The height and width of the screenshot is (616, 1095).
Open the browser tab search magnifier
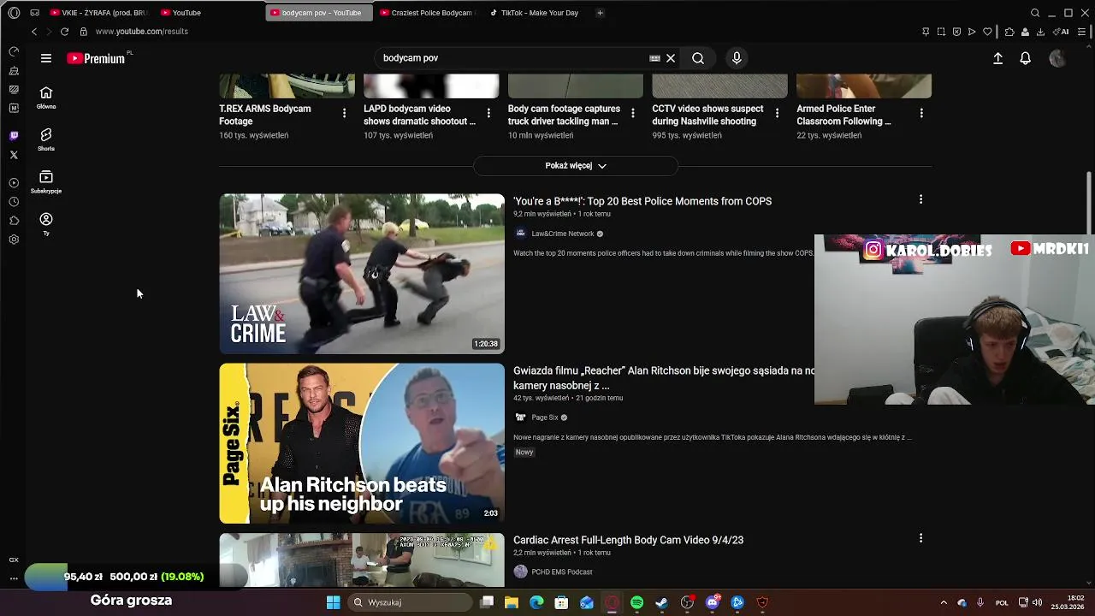1035,13
